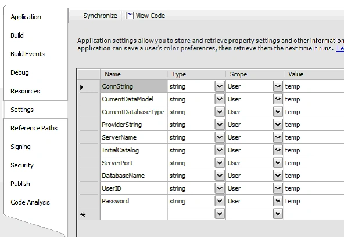Select the ConnString row arrow indicator
The image size is (344, 237).
tap(82, 87)
